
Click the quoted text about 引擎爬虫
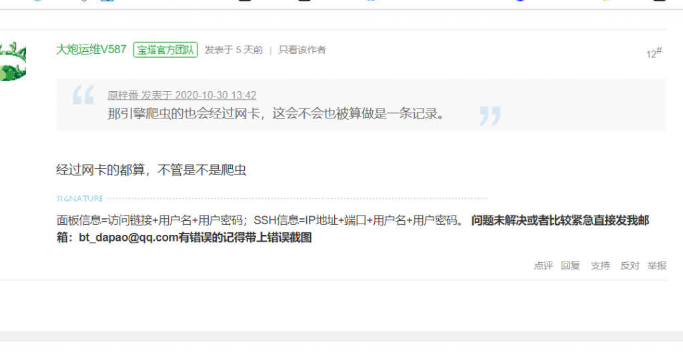pyautogui.click(x=276, y=114)
